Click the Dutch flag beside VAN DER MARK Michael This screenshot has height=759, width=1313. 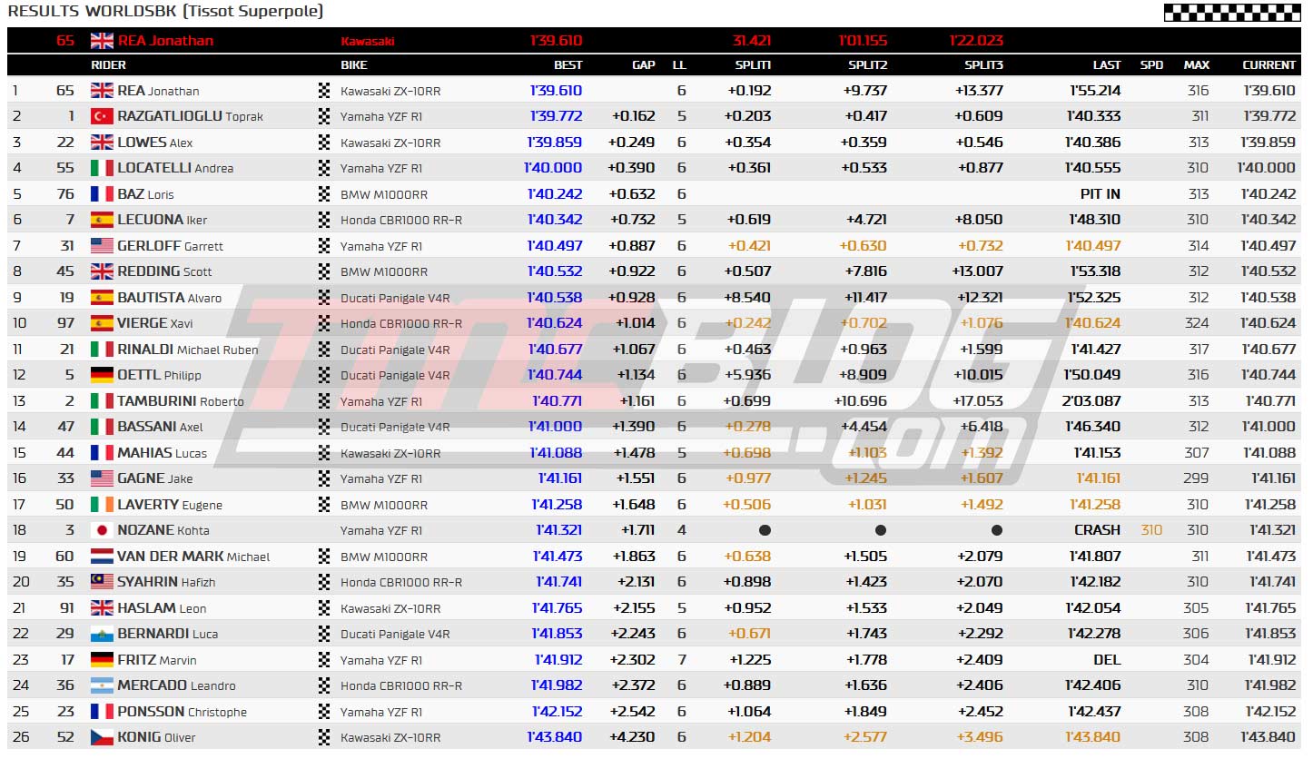102,556
